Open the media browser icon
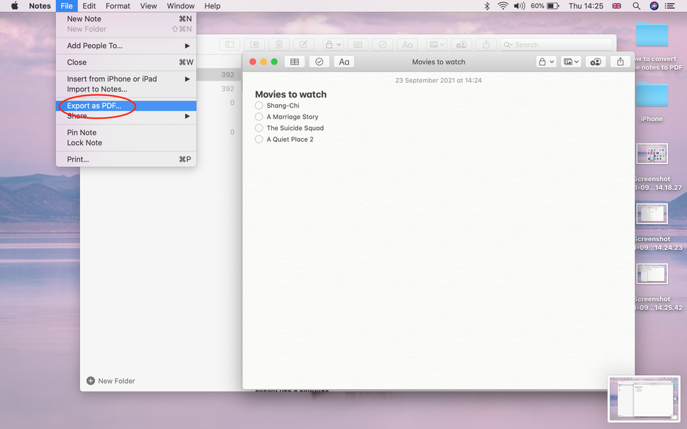 567,62
